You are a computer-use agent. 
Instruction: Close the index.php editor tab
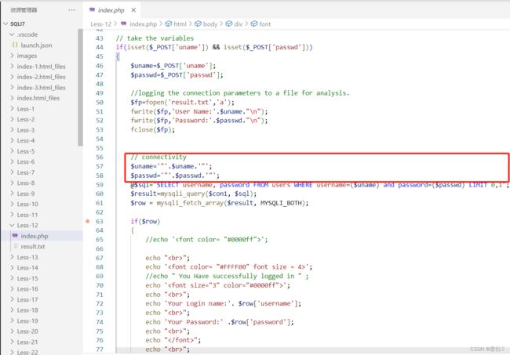point(133,10)
